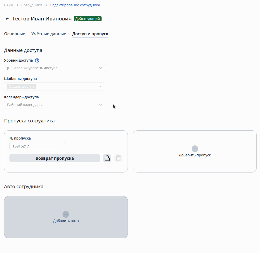Go to СКУД breadcrumb link
The image size is (260, 253).
tap(9, 5)
